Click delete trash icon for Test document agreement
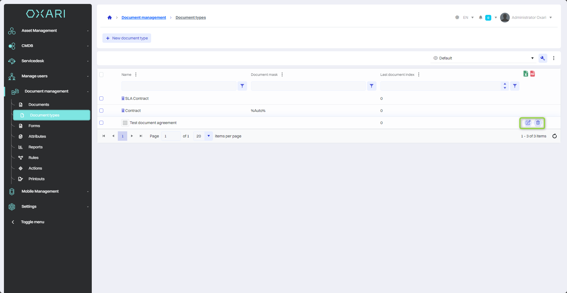 538,123
